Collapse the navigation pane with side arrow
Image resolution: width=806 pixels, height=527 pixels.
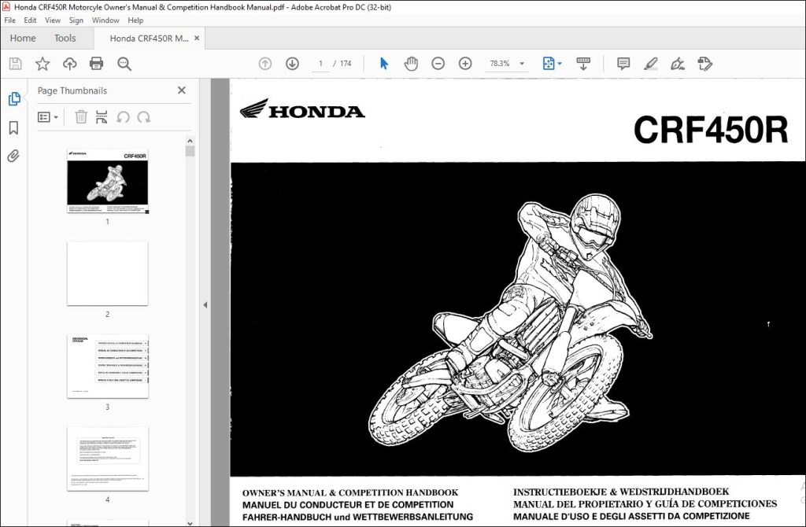tap(205, 304)
